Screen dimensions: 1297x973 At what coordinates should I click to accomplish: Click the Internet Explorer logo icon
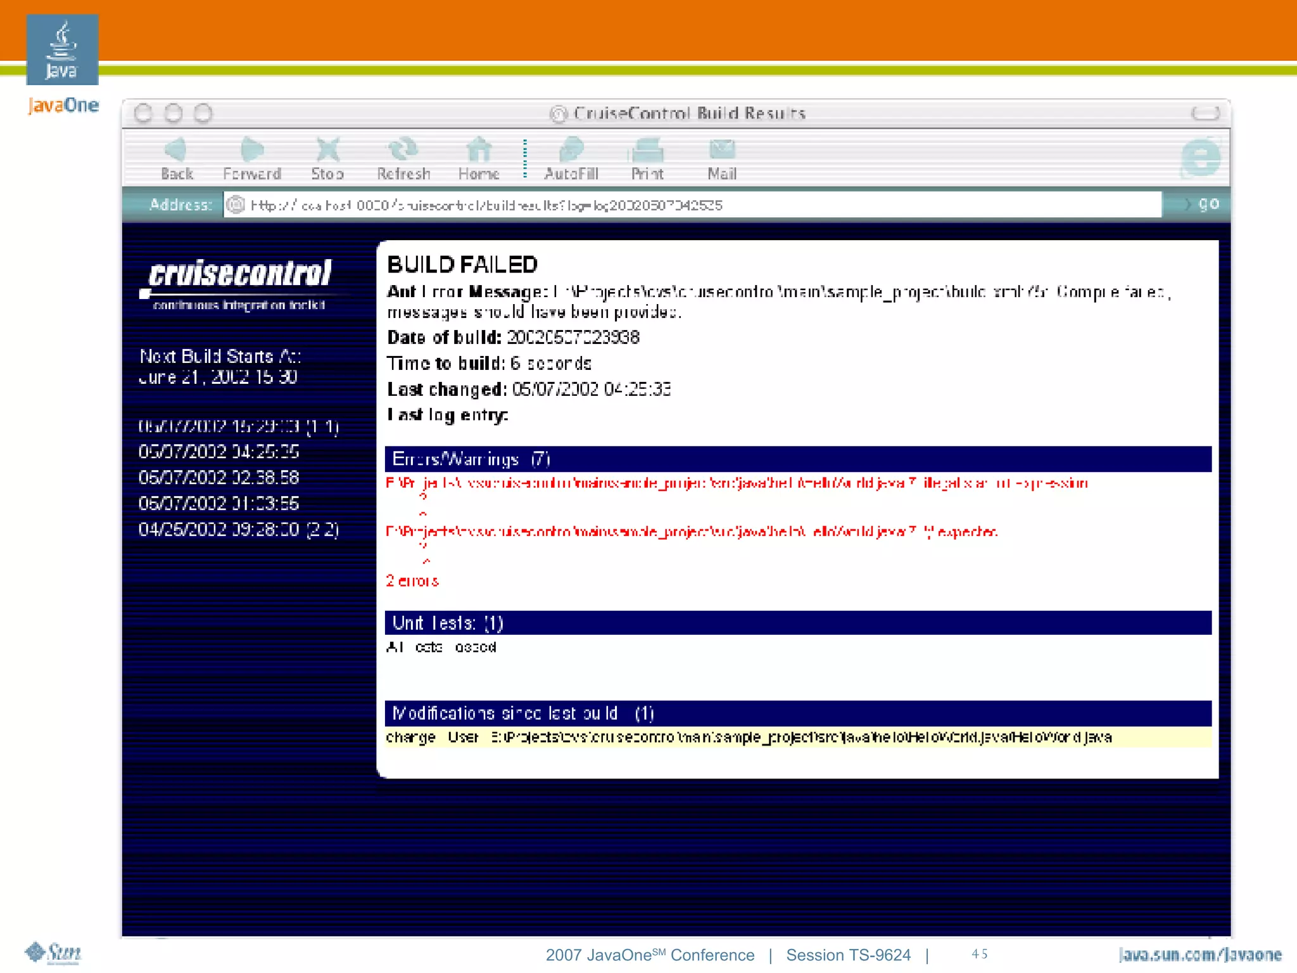pos(1201,158)
